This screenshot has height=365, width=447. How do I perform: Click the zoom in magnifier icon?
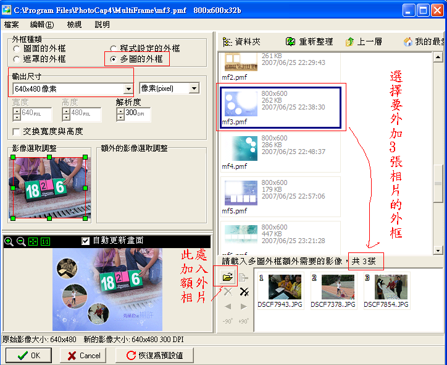pyautogui.click(x=9, y=241)
